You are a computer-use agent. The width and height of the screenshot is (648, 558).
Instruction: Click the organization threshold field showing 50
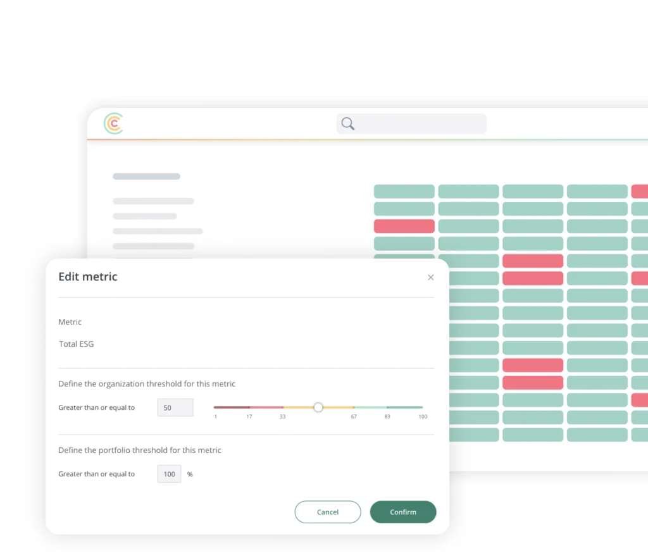[x=175, y=408]
